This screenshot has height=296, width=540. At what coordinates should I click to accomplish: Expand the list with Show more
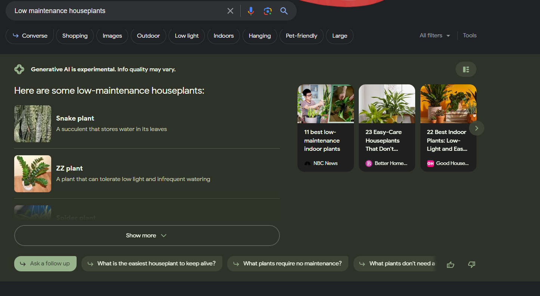147,236
